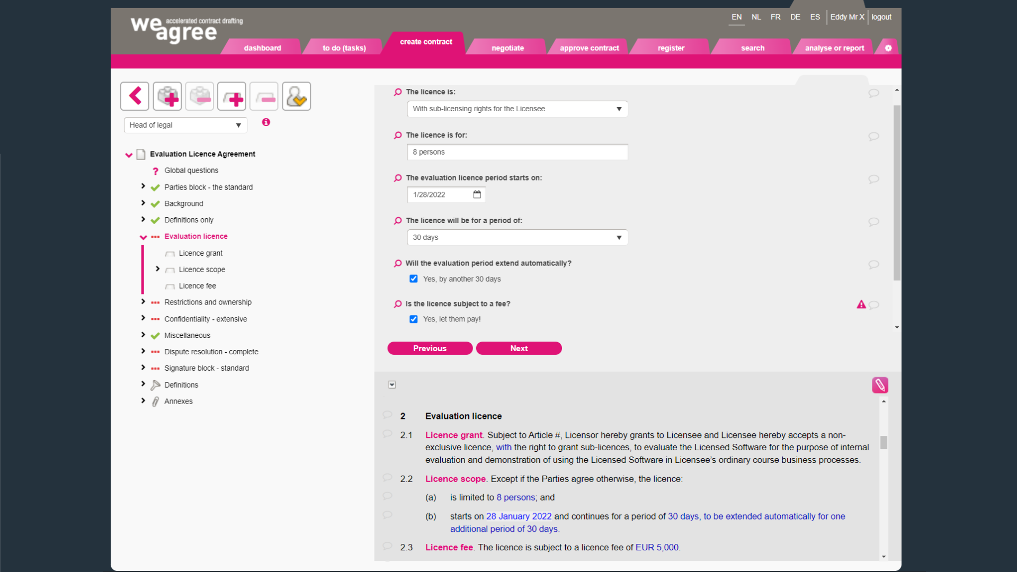Screen dimensions: 1017x572
Task: Click the warning triangle beside the fee question
Action: [861, 305]
